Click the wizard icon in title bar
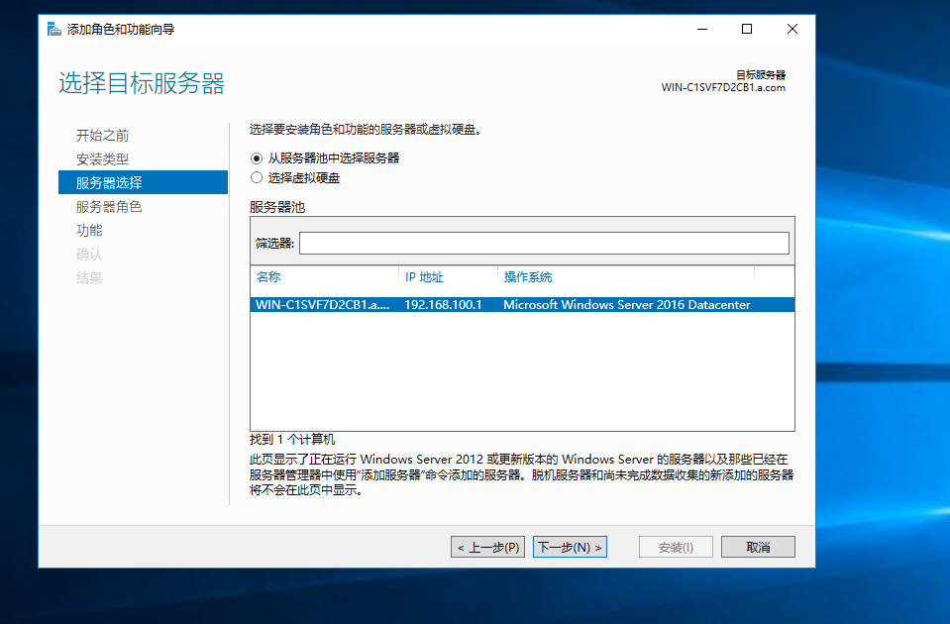The width and height of the screenshot is (950, 624). pyautogui.click(x=53, y=29)
